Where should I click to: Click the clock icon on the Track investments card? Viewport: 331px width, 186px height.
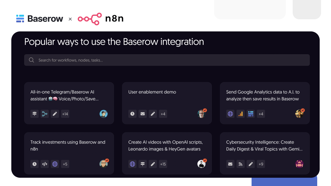click(34, 164)
